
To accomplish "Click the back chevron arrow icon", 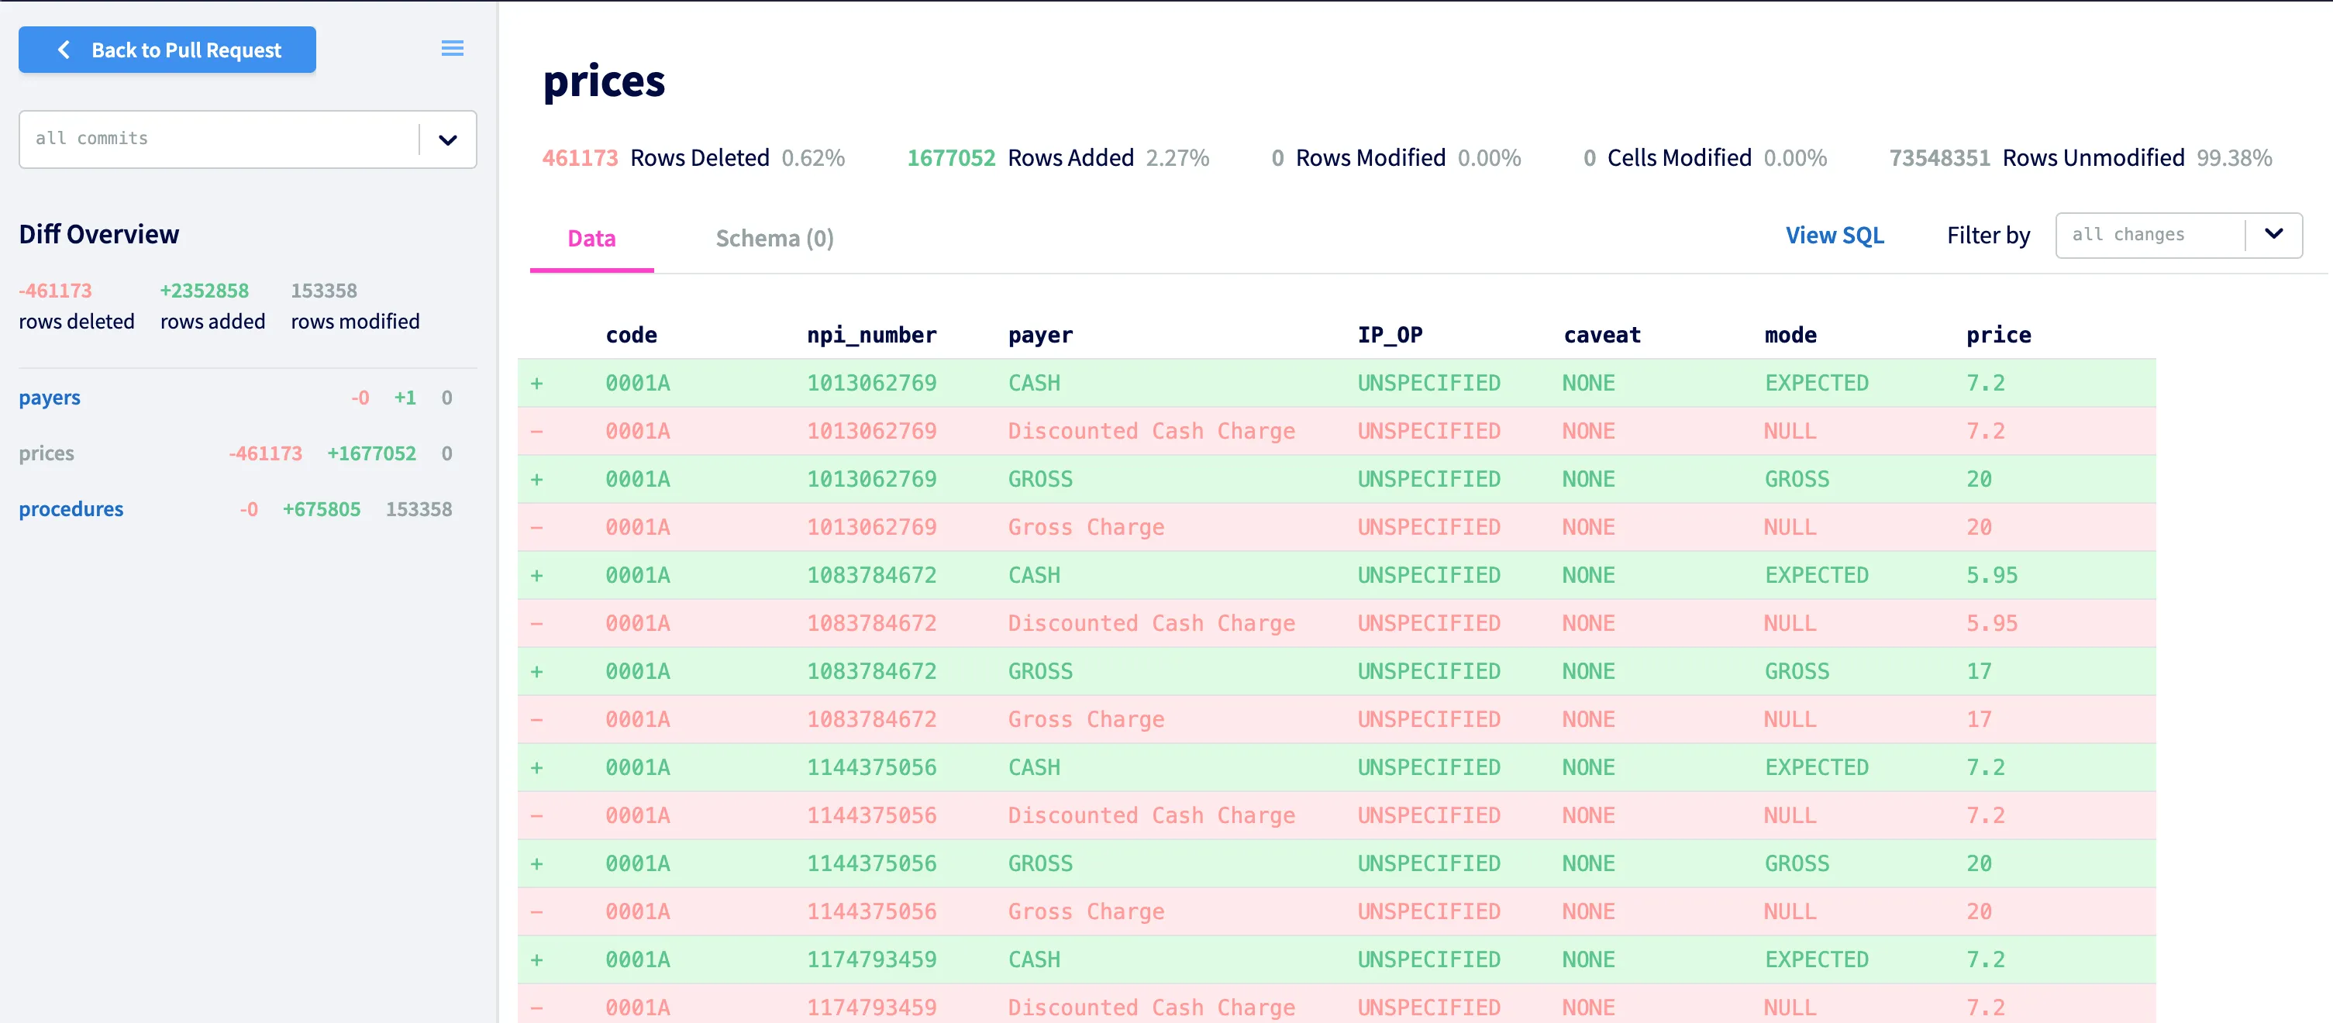I will click(64, 50).
